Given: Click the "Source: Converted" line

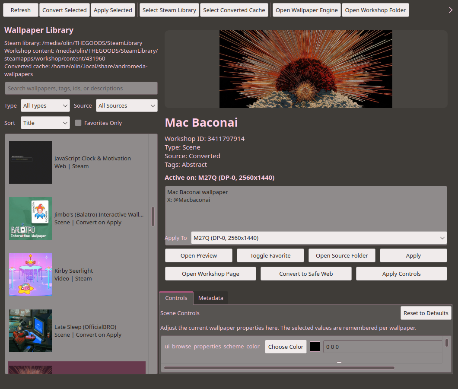Looking at the screenshot, I should click(x=192, y=156).
